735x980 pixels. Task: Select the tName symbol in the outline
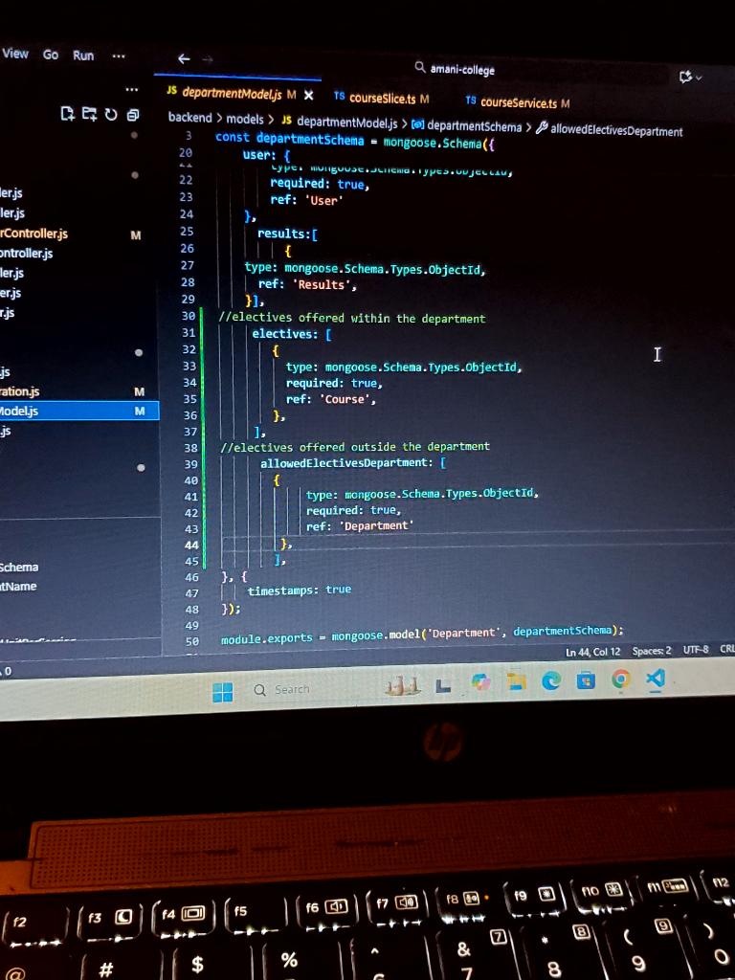point(18,587)
